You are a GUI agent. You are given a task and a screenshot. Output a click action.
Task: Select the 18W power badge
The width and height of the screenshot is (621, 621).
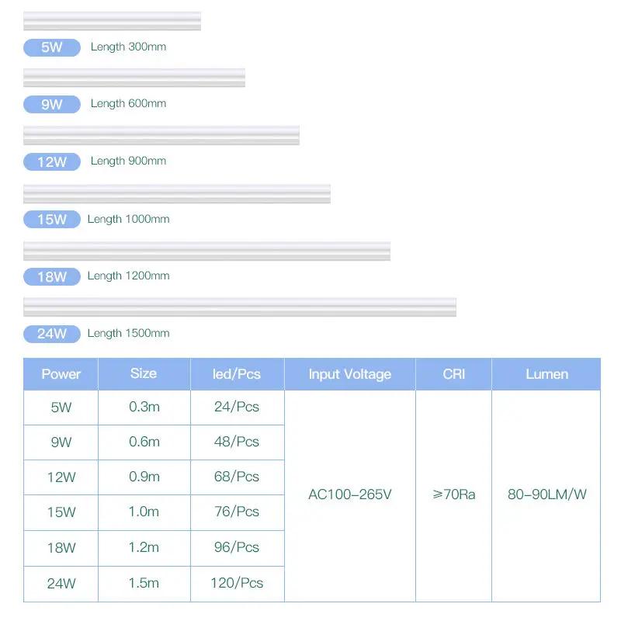click(52, 276)
